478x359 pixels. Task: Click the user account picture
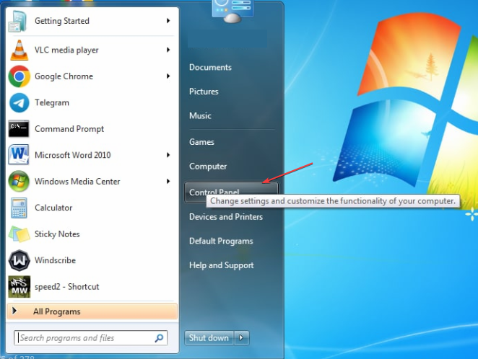pos(233,11)
